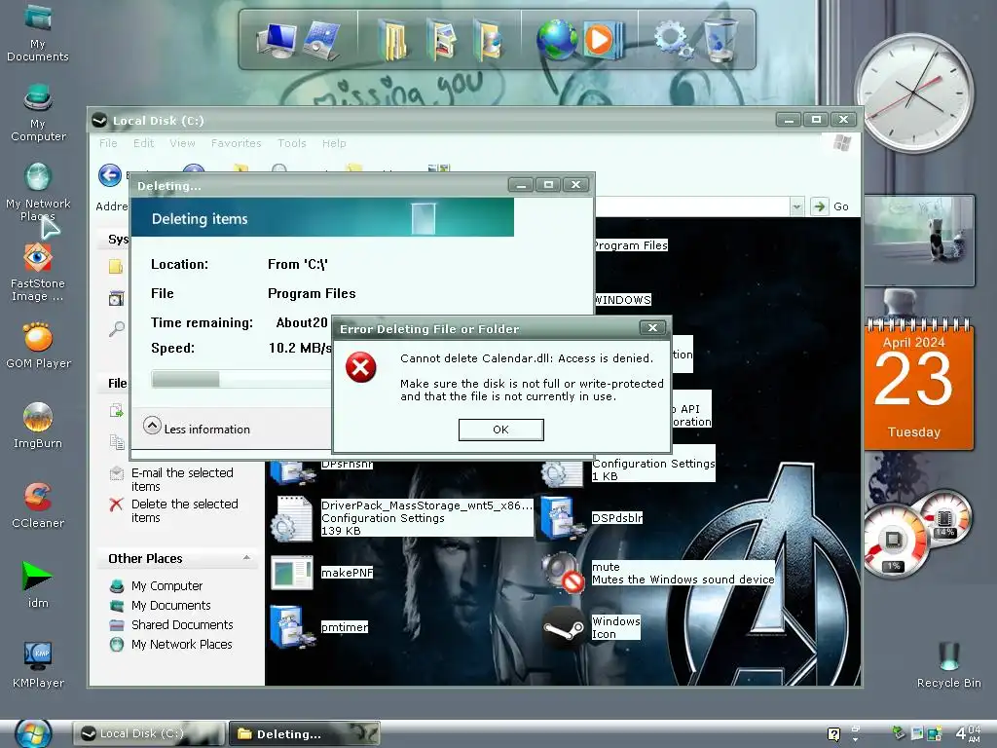Open the recycle bin icon in dock
This screenshot has height=748, width=997.
click(x=721, y=40)
